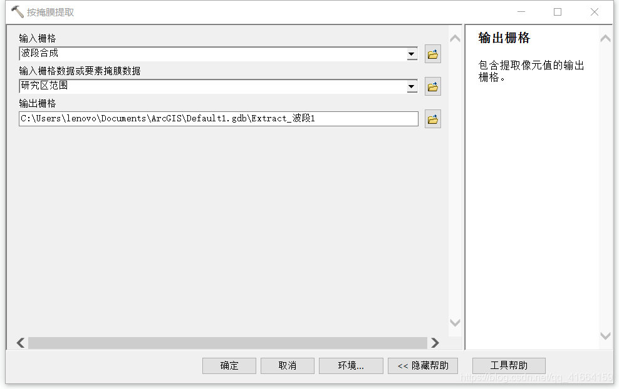Click the output raster path field
619x389 pixels.
click(x=218, y=119)
